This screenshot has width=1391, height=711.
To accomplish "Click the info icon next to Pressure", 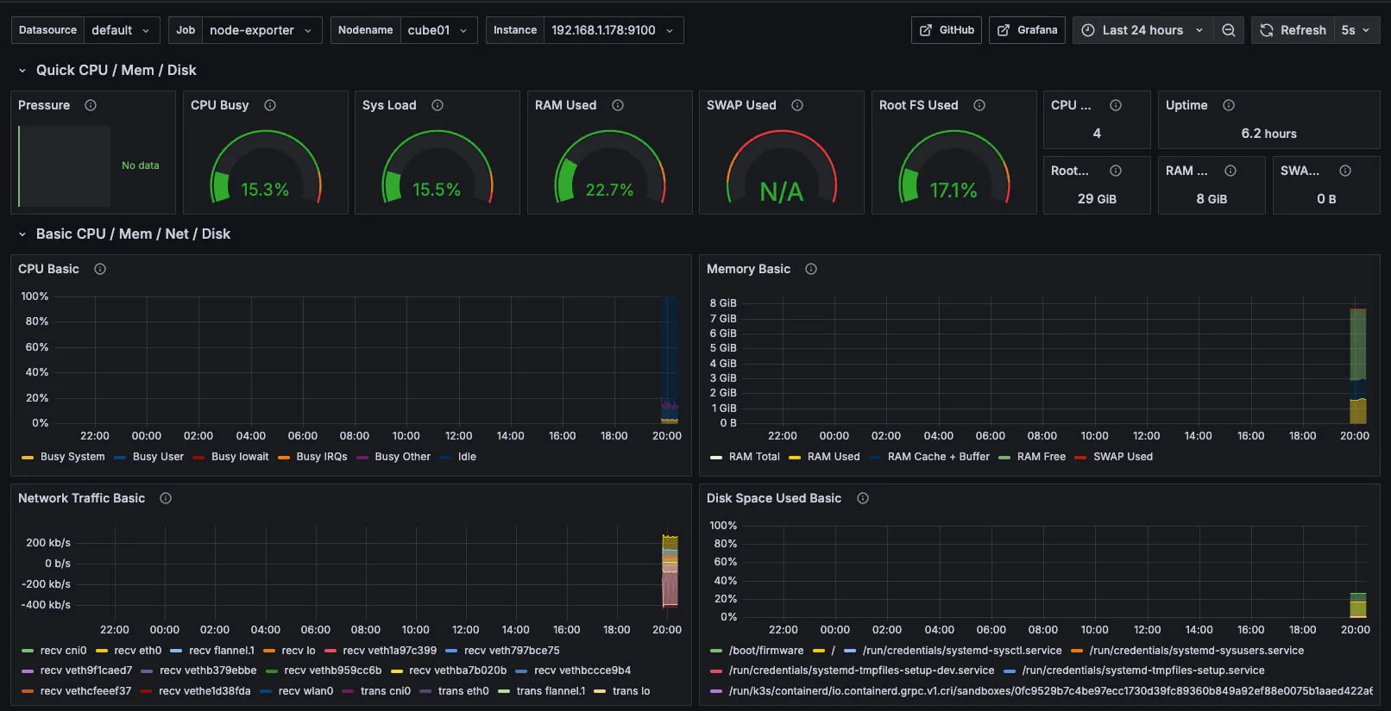I will 91,105.
